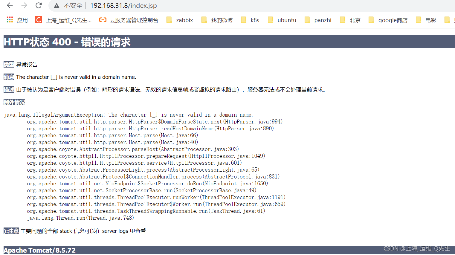Image resolution: width=455 pixels, height=255 pixels.
Task: Click the browser forward arrow
Action: 24,5
